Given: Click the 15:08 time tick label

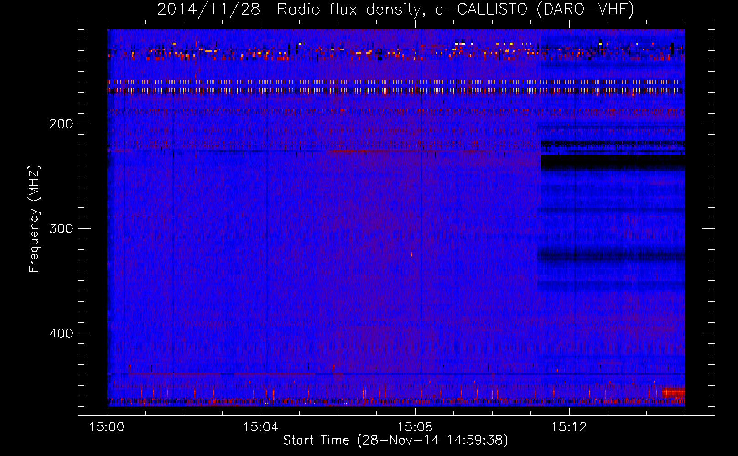Looking at the screenshot, I should [415, 427].
